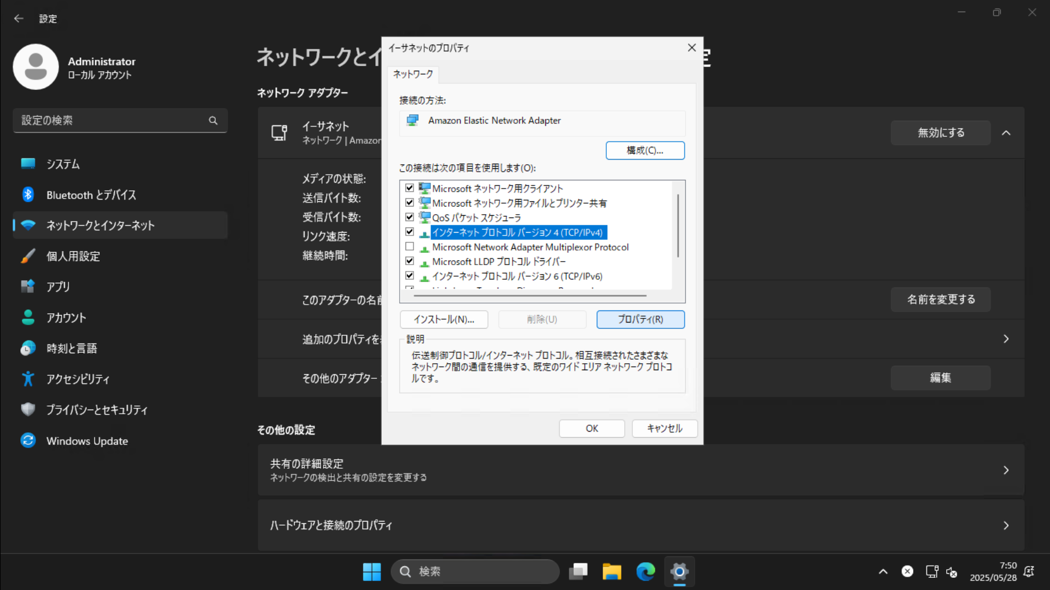Select Microsoft LLDP プロトコル ドライバー row
The height and width of the screenshot is (590, 1050).
[x=499, y=262]
